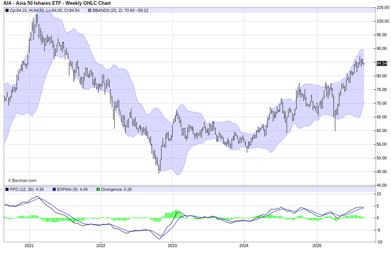The image size is (391, 257).
Task: Click the 95.00 price axis label
Action: tap(383, 35)
